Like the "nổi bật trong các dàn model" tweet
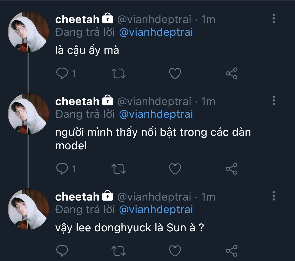The height and width of the screenshot is (261, 295). click(x=175, y=168)
